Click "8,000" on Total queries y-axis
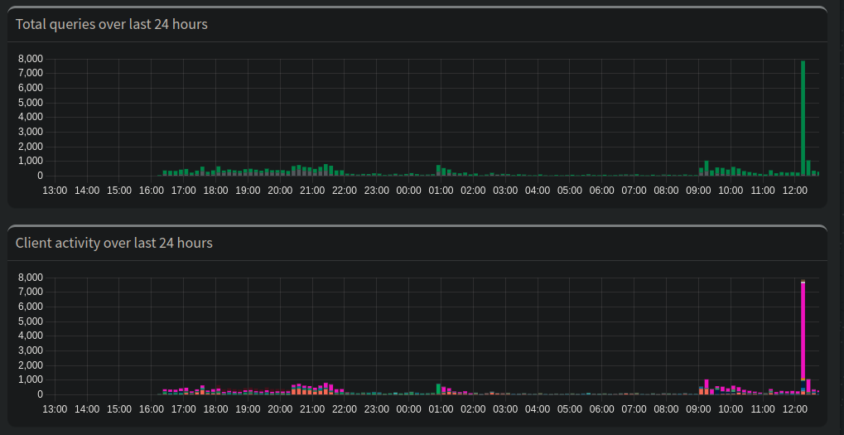The width and height of the screenshot is (844, 435). click(x=31, y=59)
